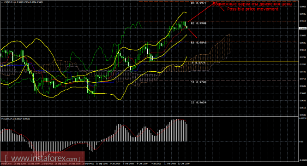This screenshot has height=166, width=307.
Task: Select the R2 0.9908 resistance level label
Action: point(199,23)
